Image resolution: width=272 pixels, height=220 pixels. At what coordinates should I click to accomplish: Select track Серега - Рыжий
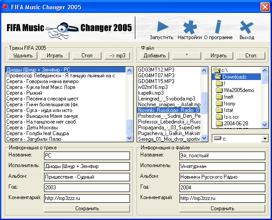coord(65,93)
